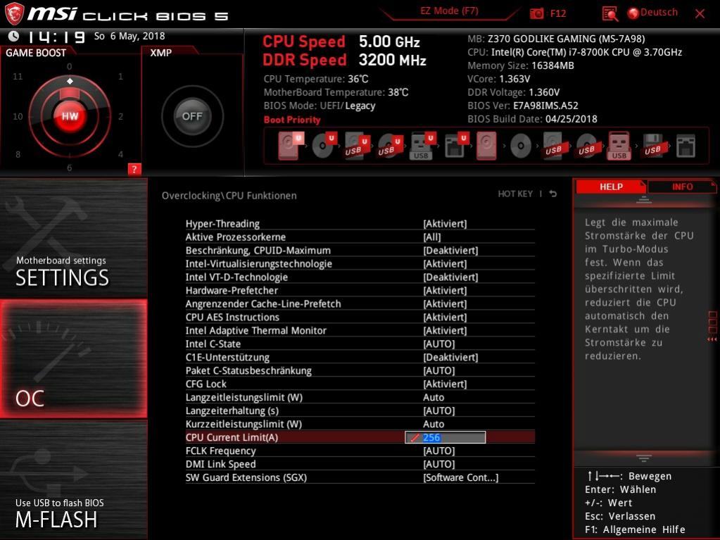Toggle Hardware-Prefetcher setting

coord(360,290)
